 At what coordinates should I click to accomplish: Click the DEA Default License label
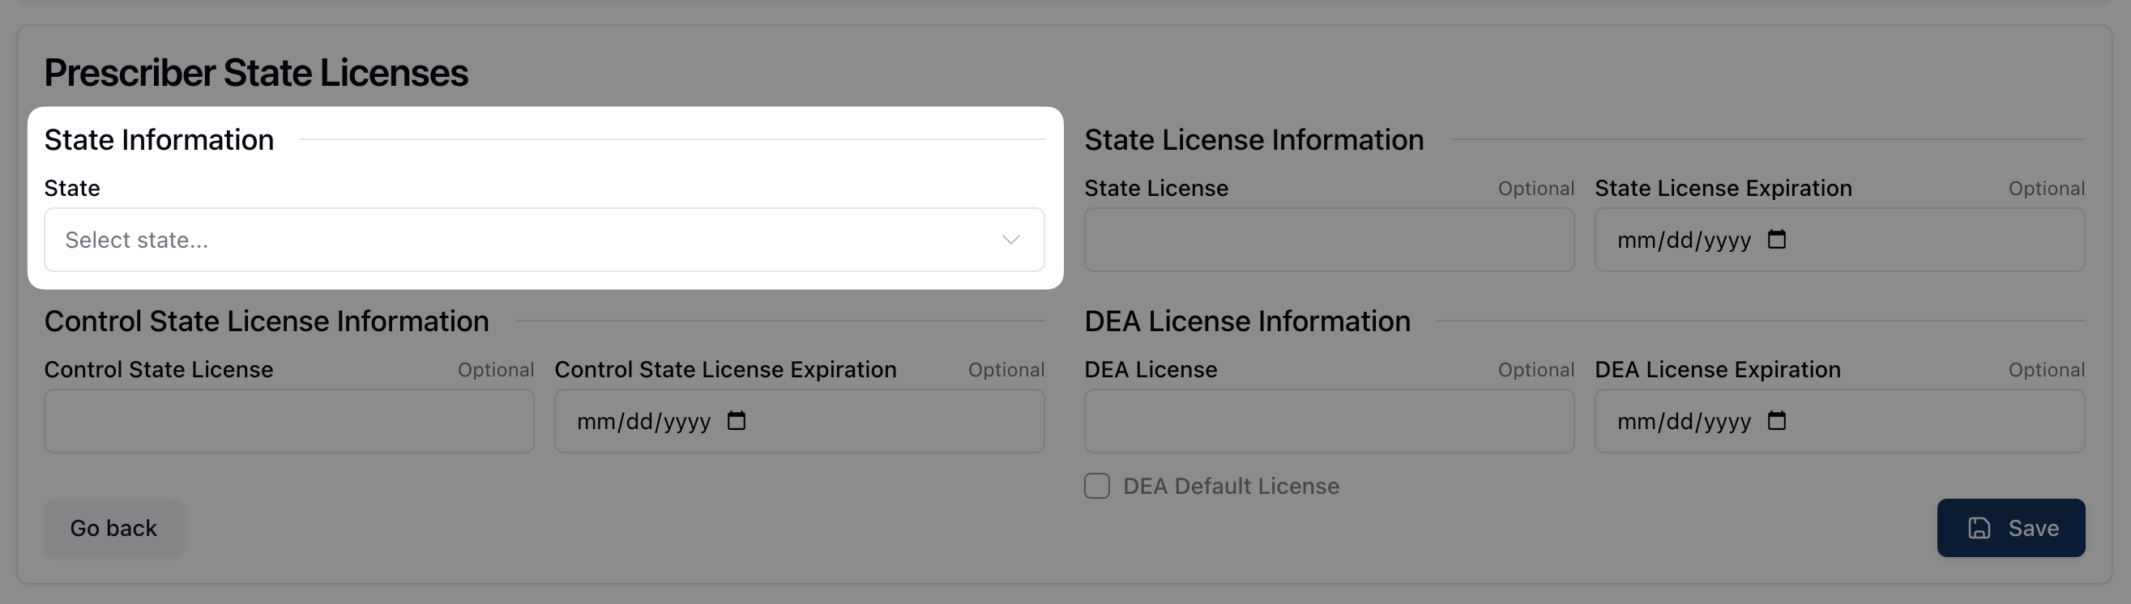pos(1230,486)
